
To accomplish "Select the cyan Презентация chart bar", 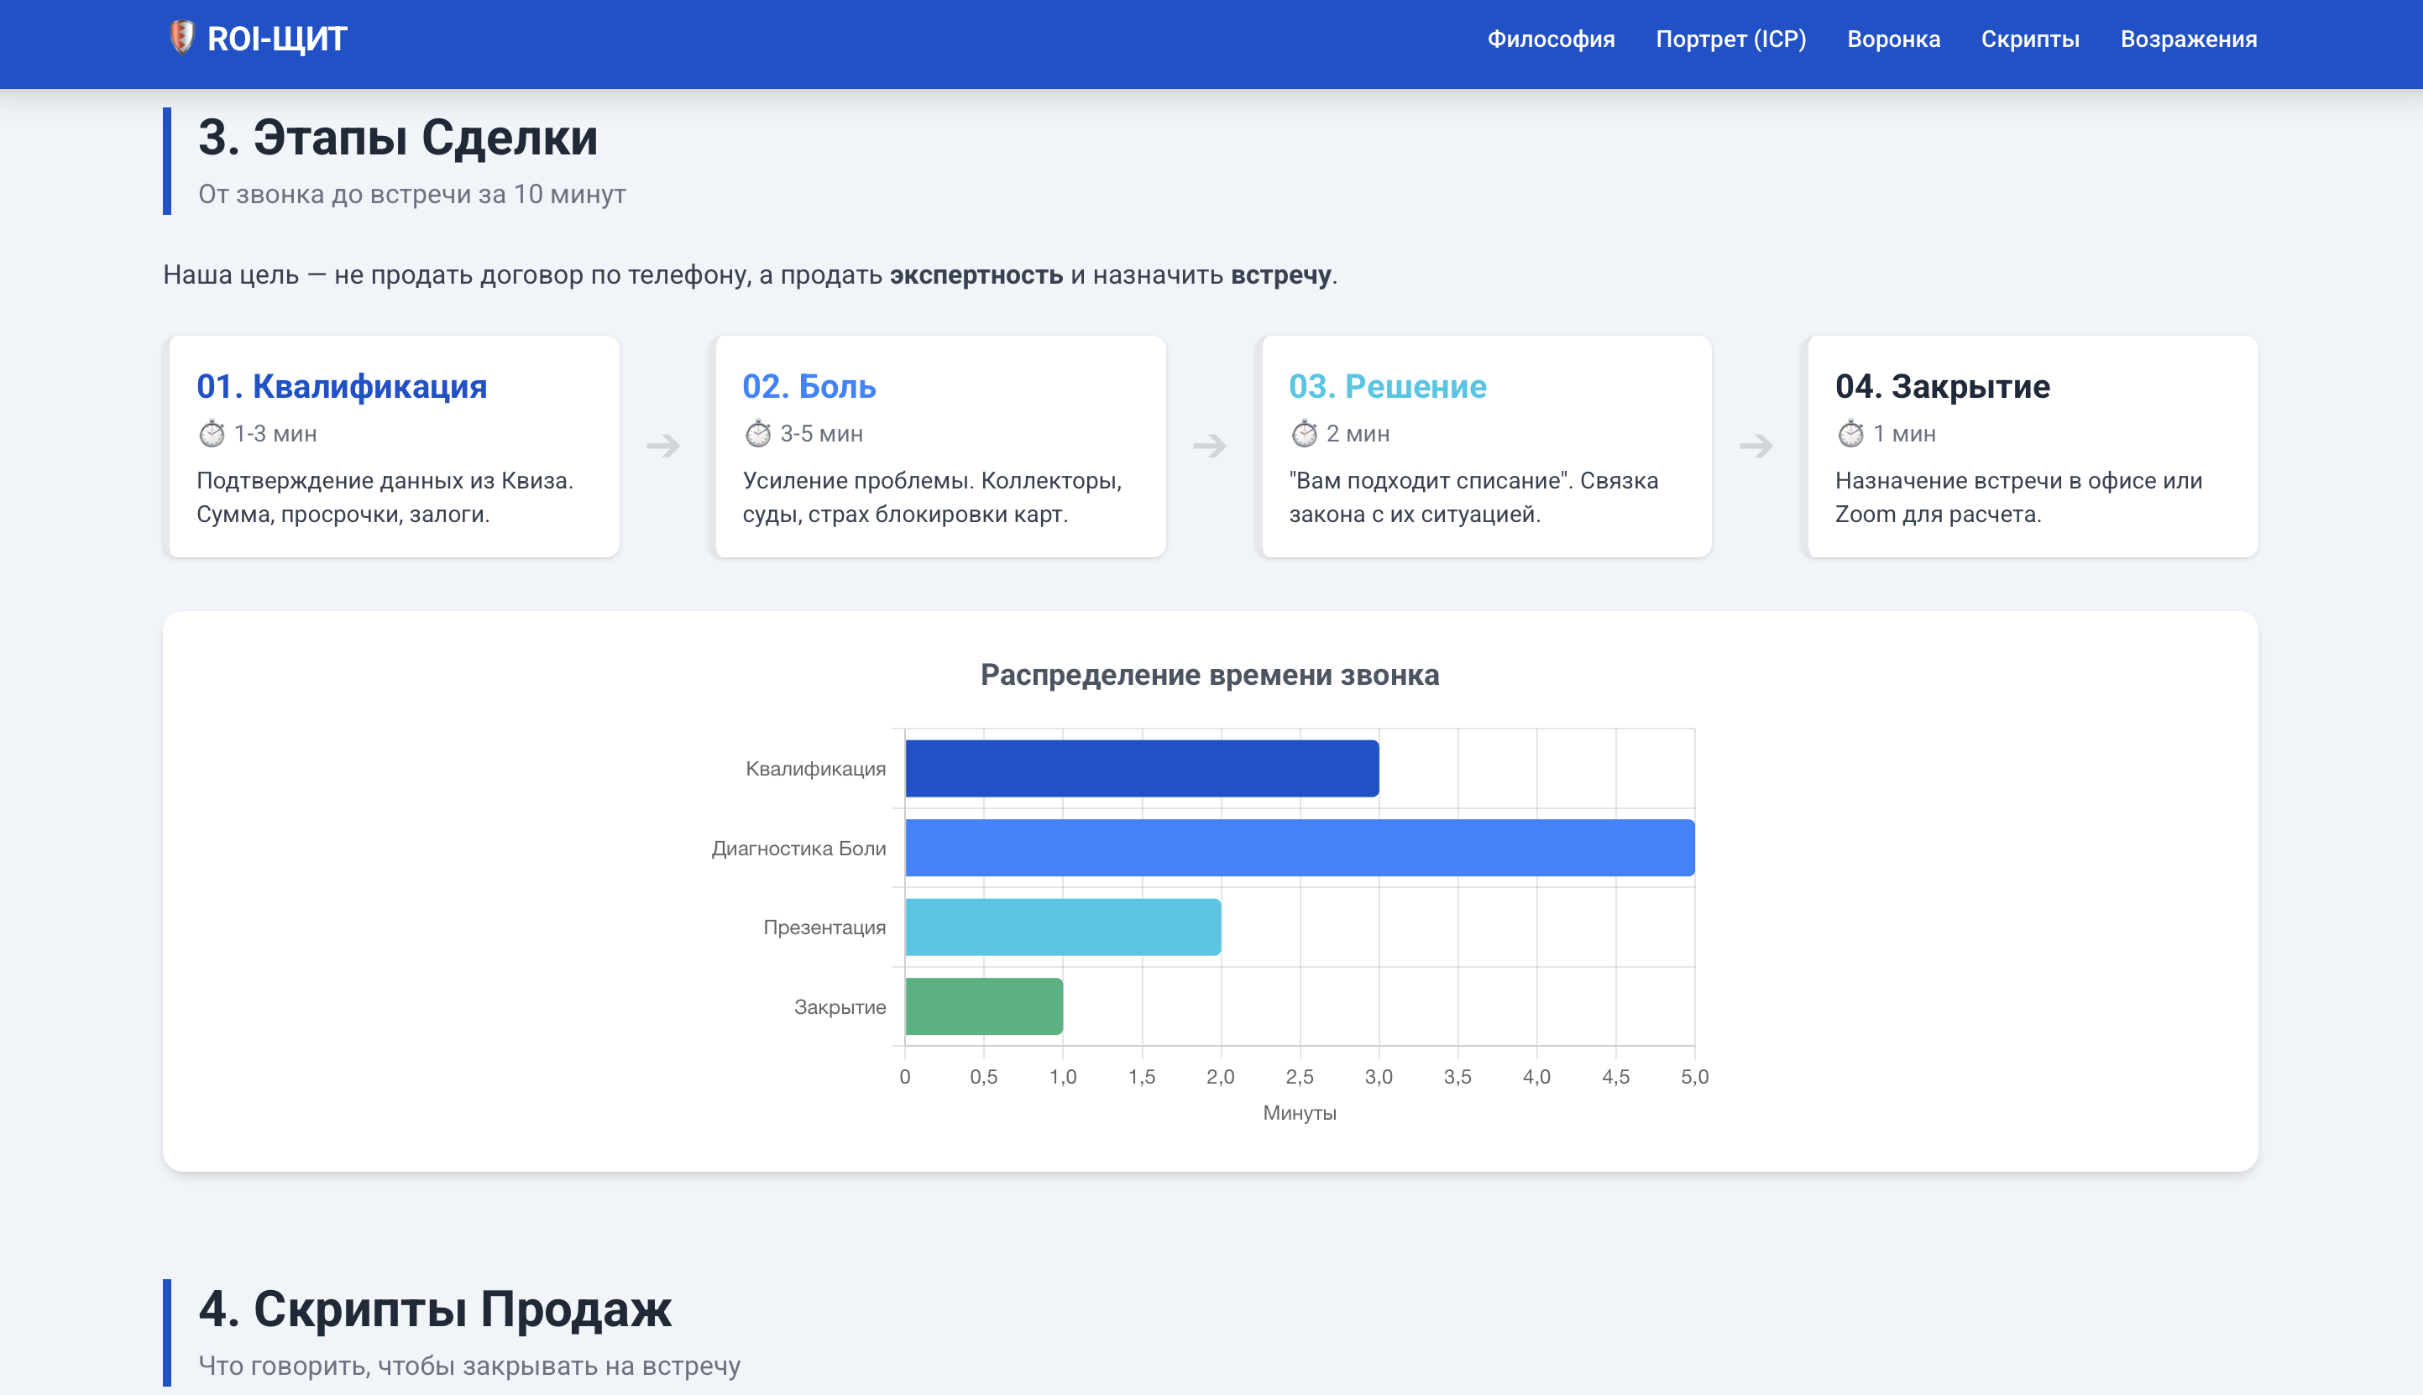I will [1063, 927].
